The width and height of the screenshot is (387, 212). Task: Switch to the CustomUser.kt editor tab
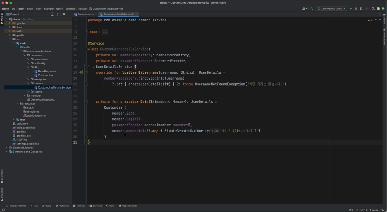[85, 14]
